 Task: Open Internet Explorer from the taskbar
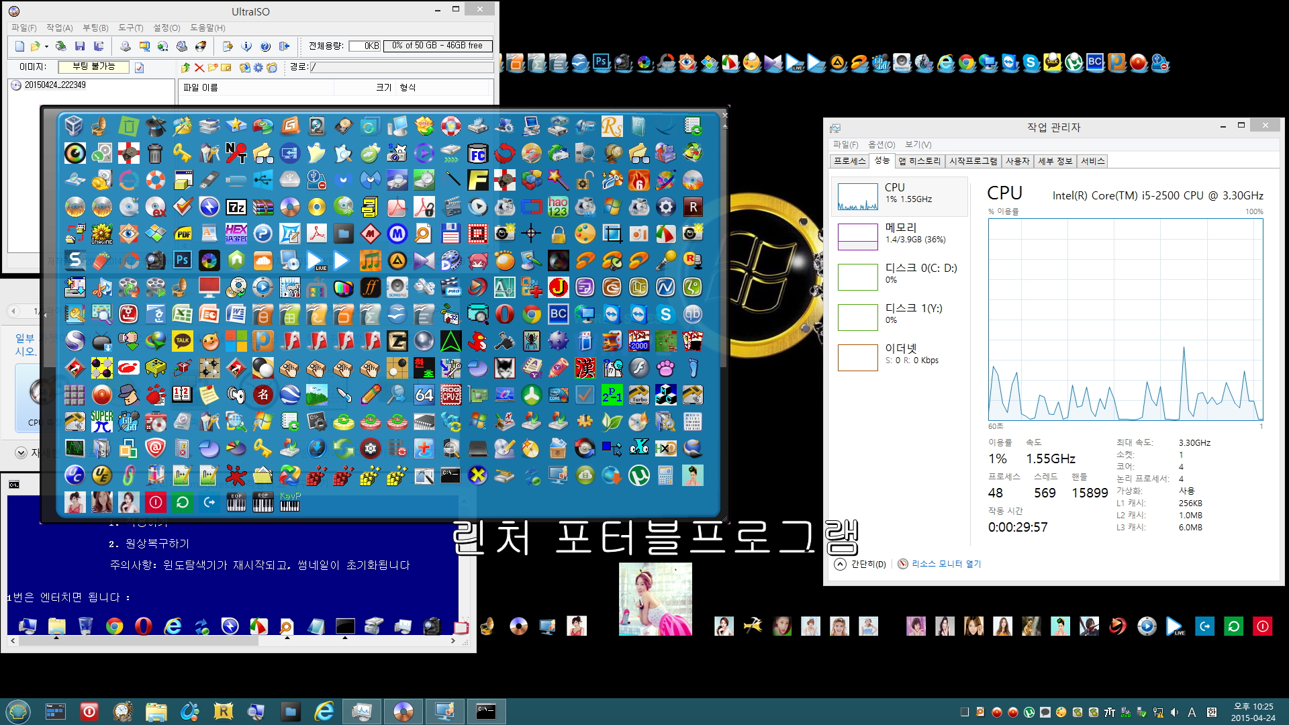(x=324, y=711)
